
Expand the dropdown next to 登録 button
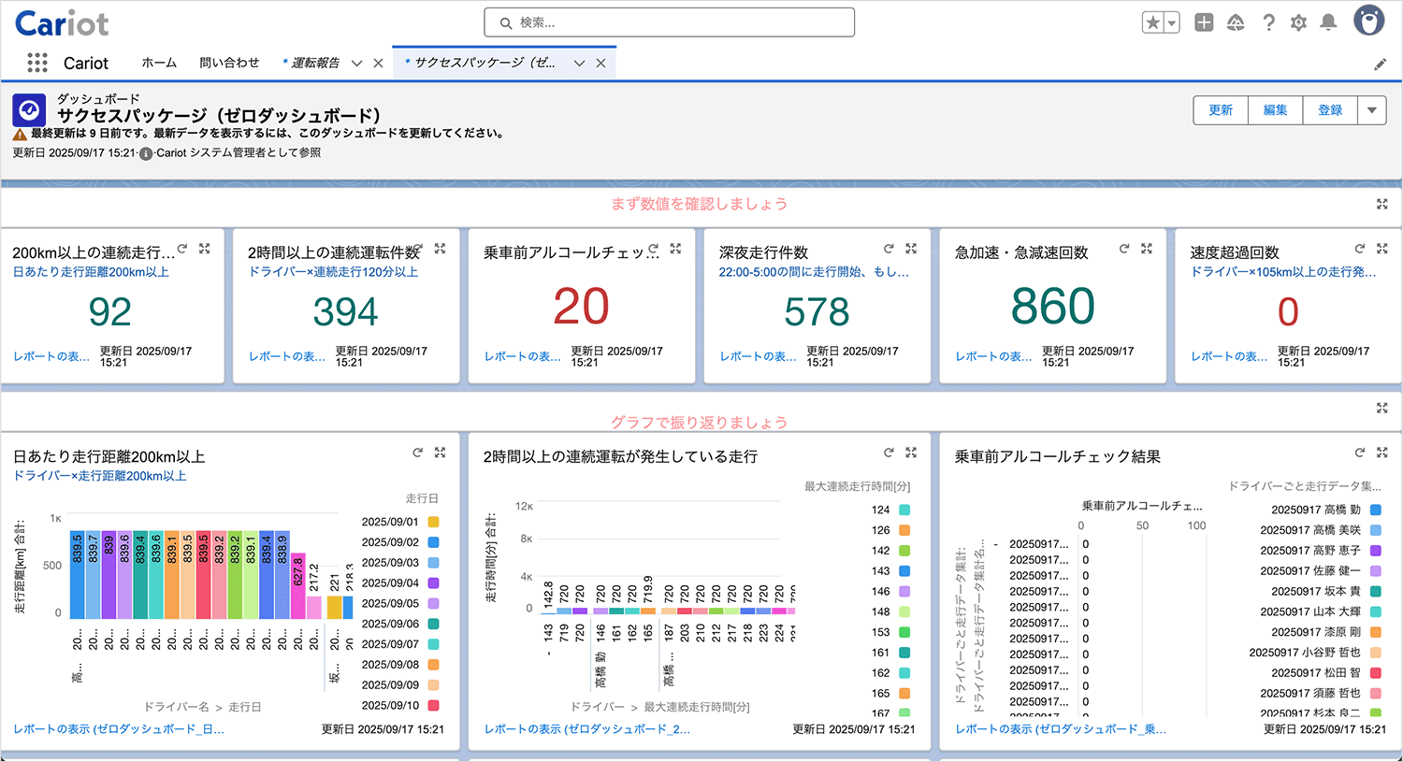[1371, 110]
